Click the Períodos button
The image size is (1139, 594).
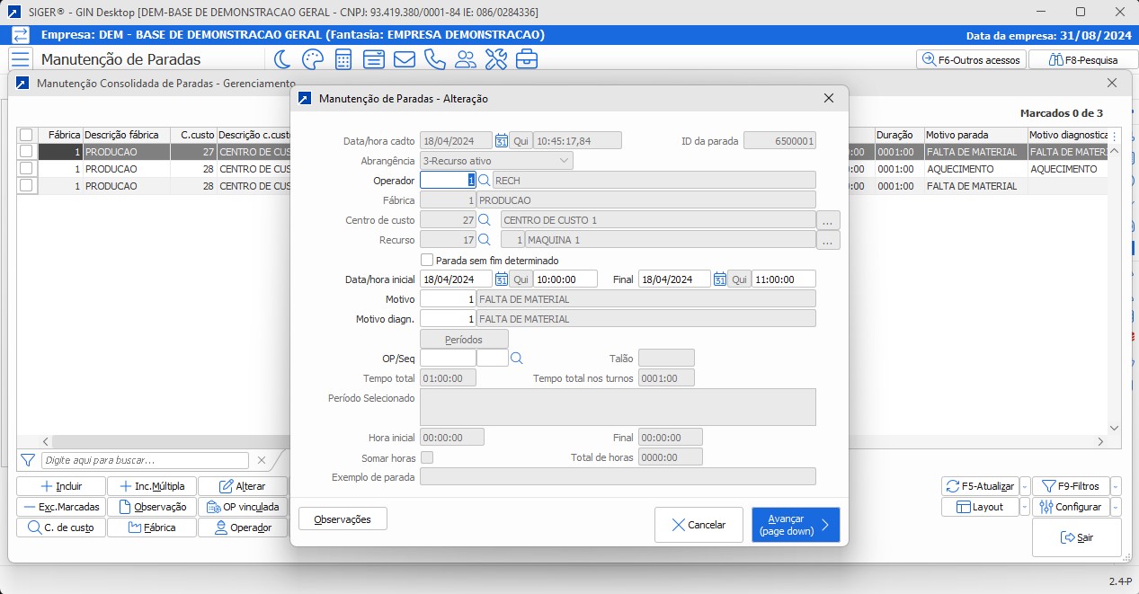(464, 340)
